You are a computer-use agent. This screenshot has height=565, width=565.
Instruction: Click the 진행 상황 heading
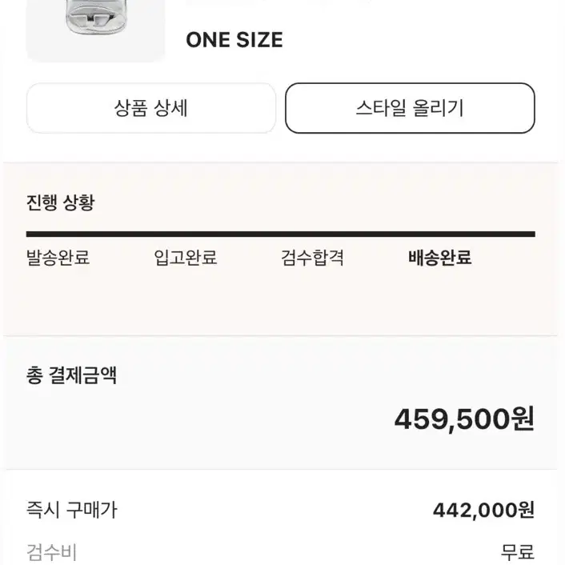coord(61,202)
